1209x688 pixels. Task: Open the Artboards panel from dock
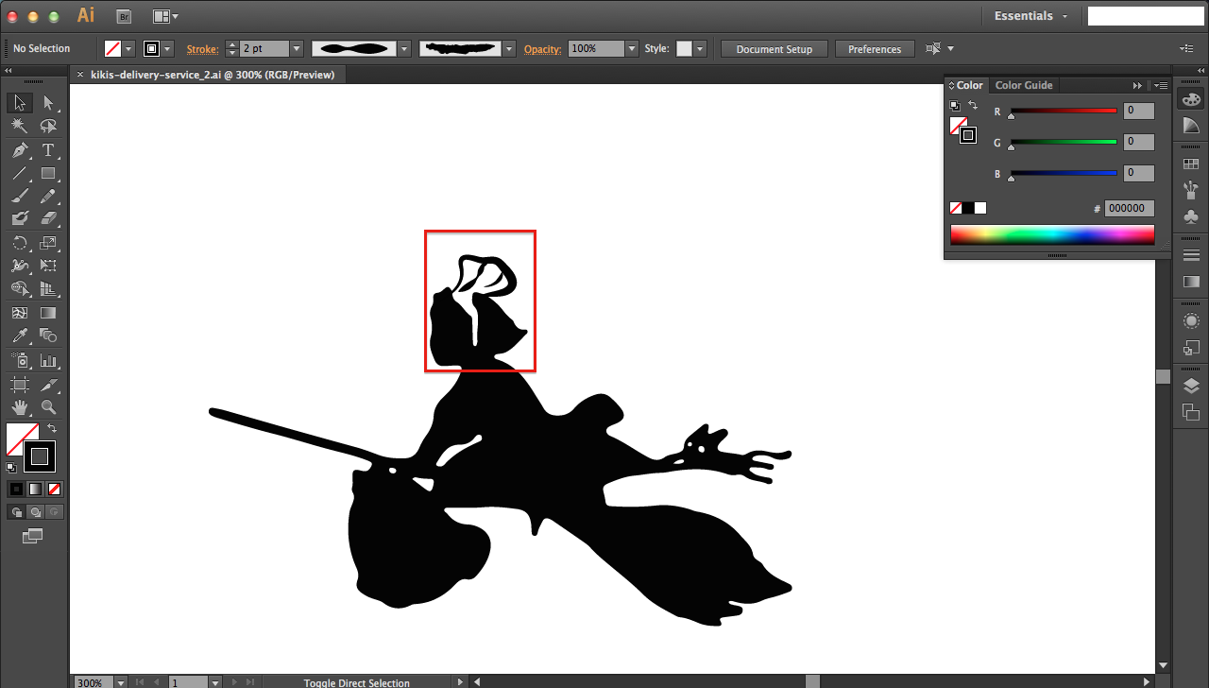pos(1191,412)
